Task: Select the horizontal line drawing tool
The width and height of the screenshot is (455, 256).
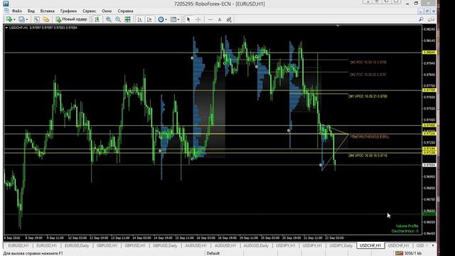Action: point(210,19)
